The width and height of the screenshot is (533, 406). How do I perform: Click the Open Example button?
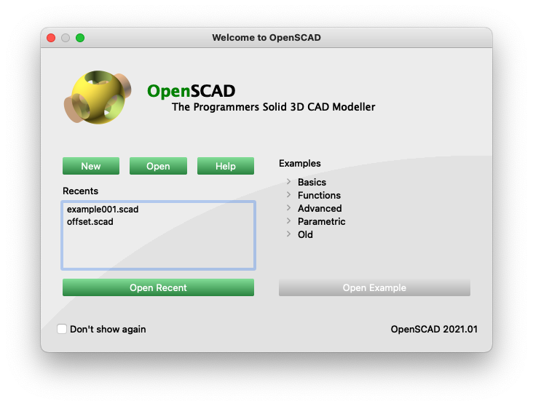pyautogui.click(x=374, y=287)
